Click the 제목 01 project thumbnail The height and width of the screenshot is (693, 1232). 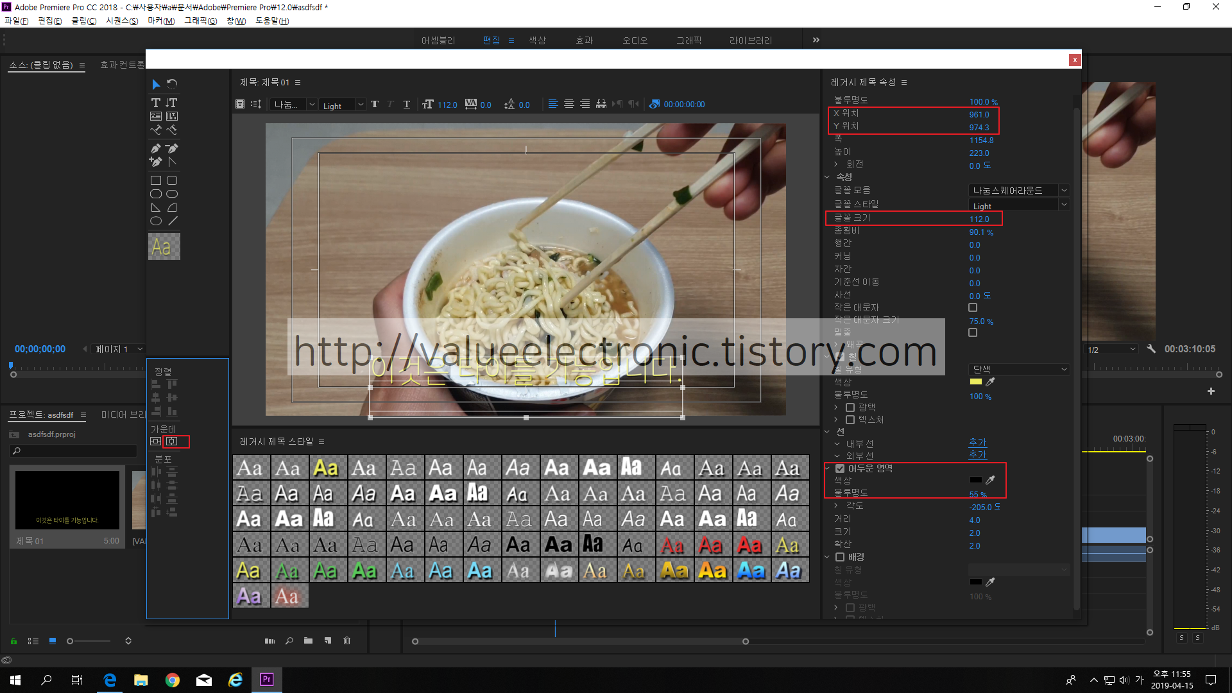pos(67,501)
